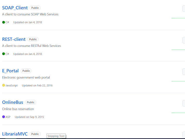185x139 pixels.
Task: Click the yellow JavaScript language dot
Action: pyautogui.click(x=4, y=85)
